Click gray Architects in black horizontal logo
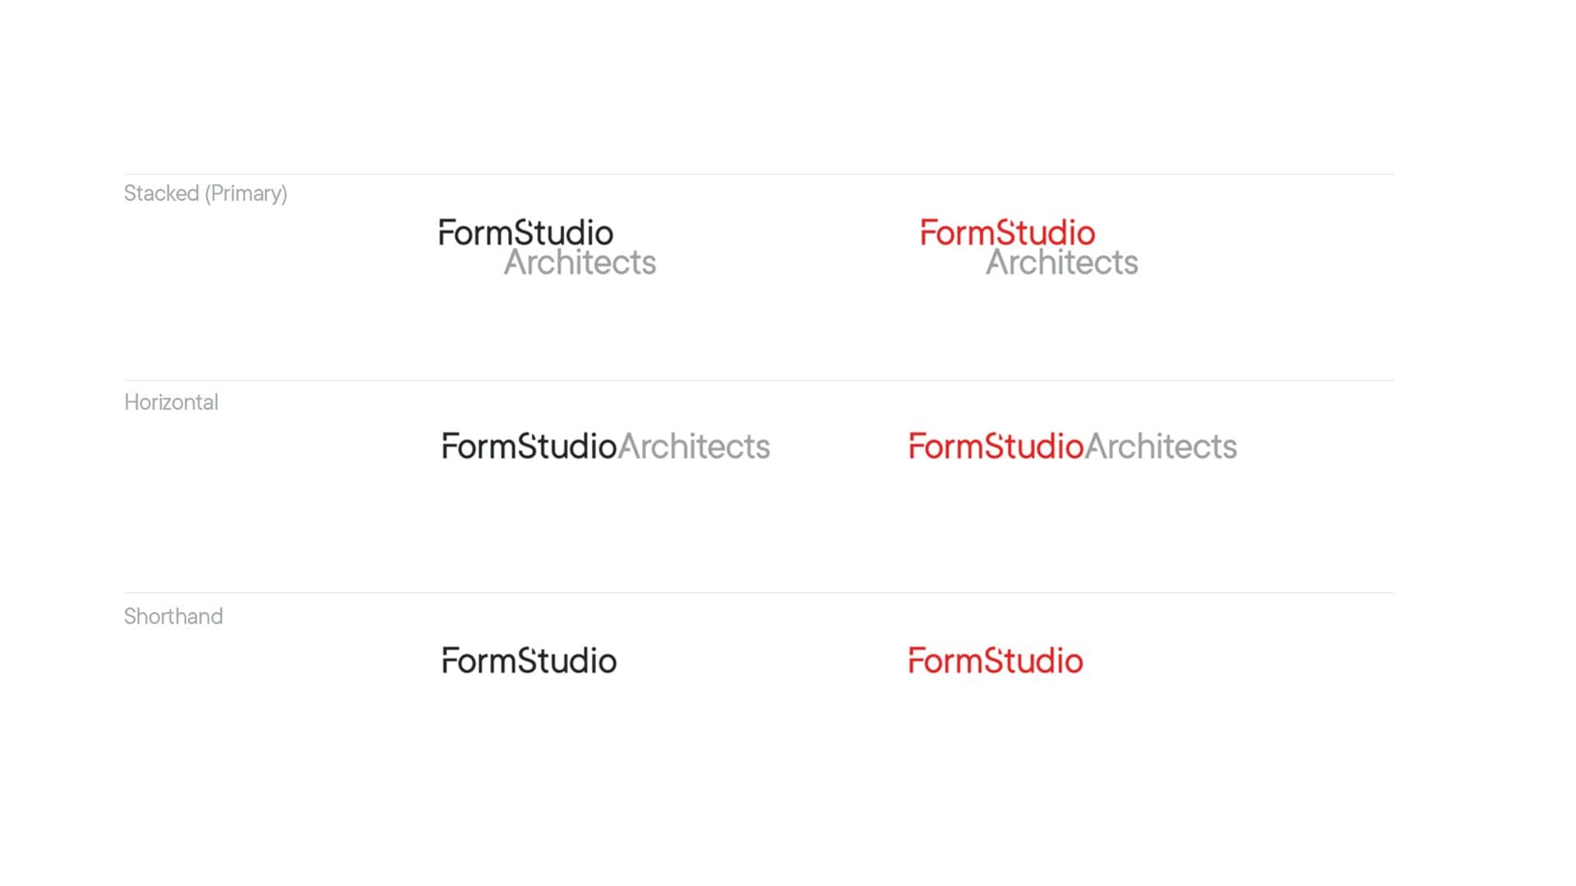 694,445
